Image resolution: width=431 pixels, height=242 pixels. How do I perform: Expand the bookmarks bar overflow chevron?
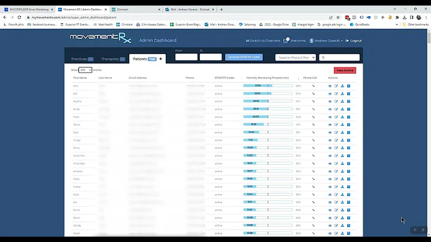pos(397,25)
